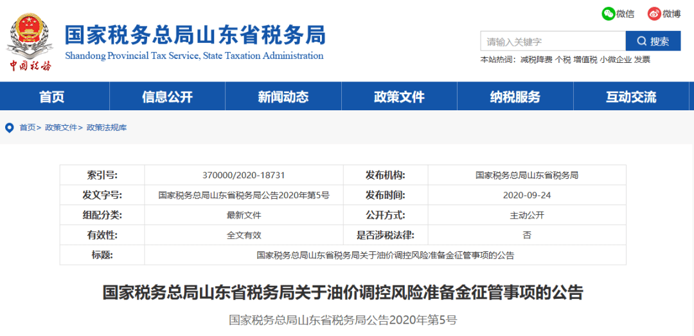
Task: Open the 首页 navigation tab
Action: pos(51,96)
